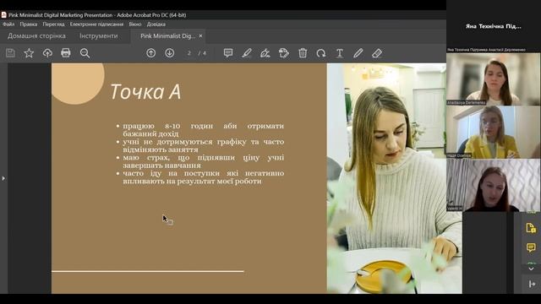This screenshot has height=304, width=541.
Task: Click bullet 'учні не дотримуються графіку'
Action: pos(204,145)
